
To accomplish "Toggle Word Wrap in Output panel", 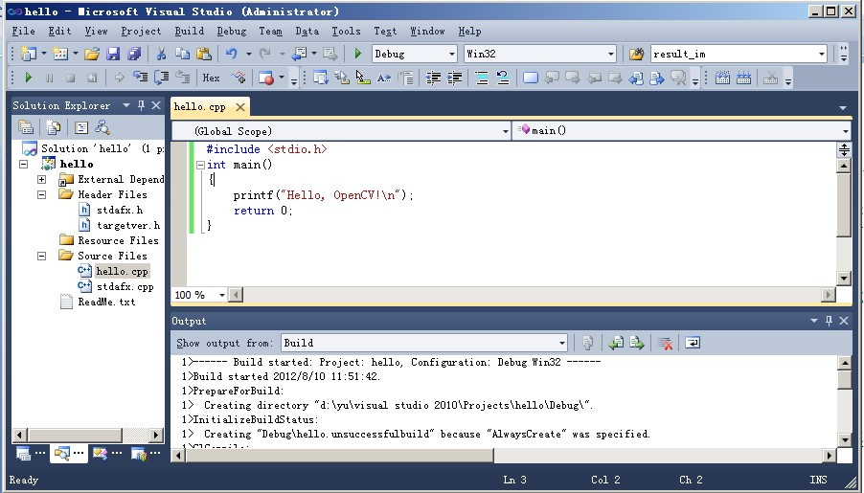I will (693, 343).
